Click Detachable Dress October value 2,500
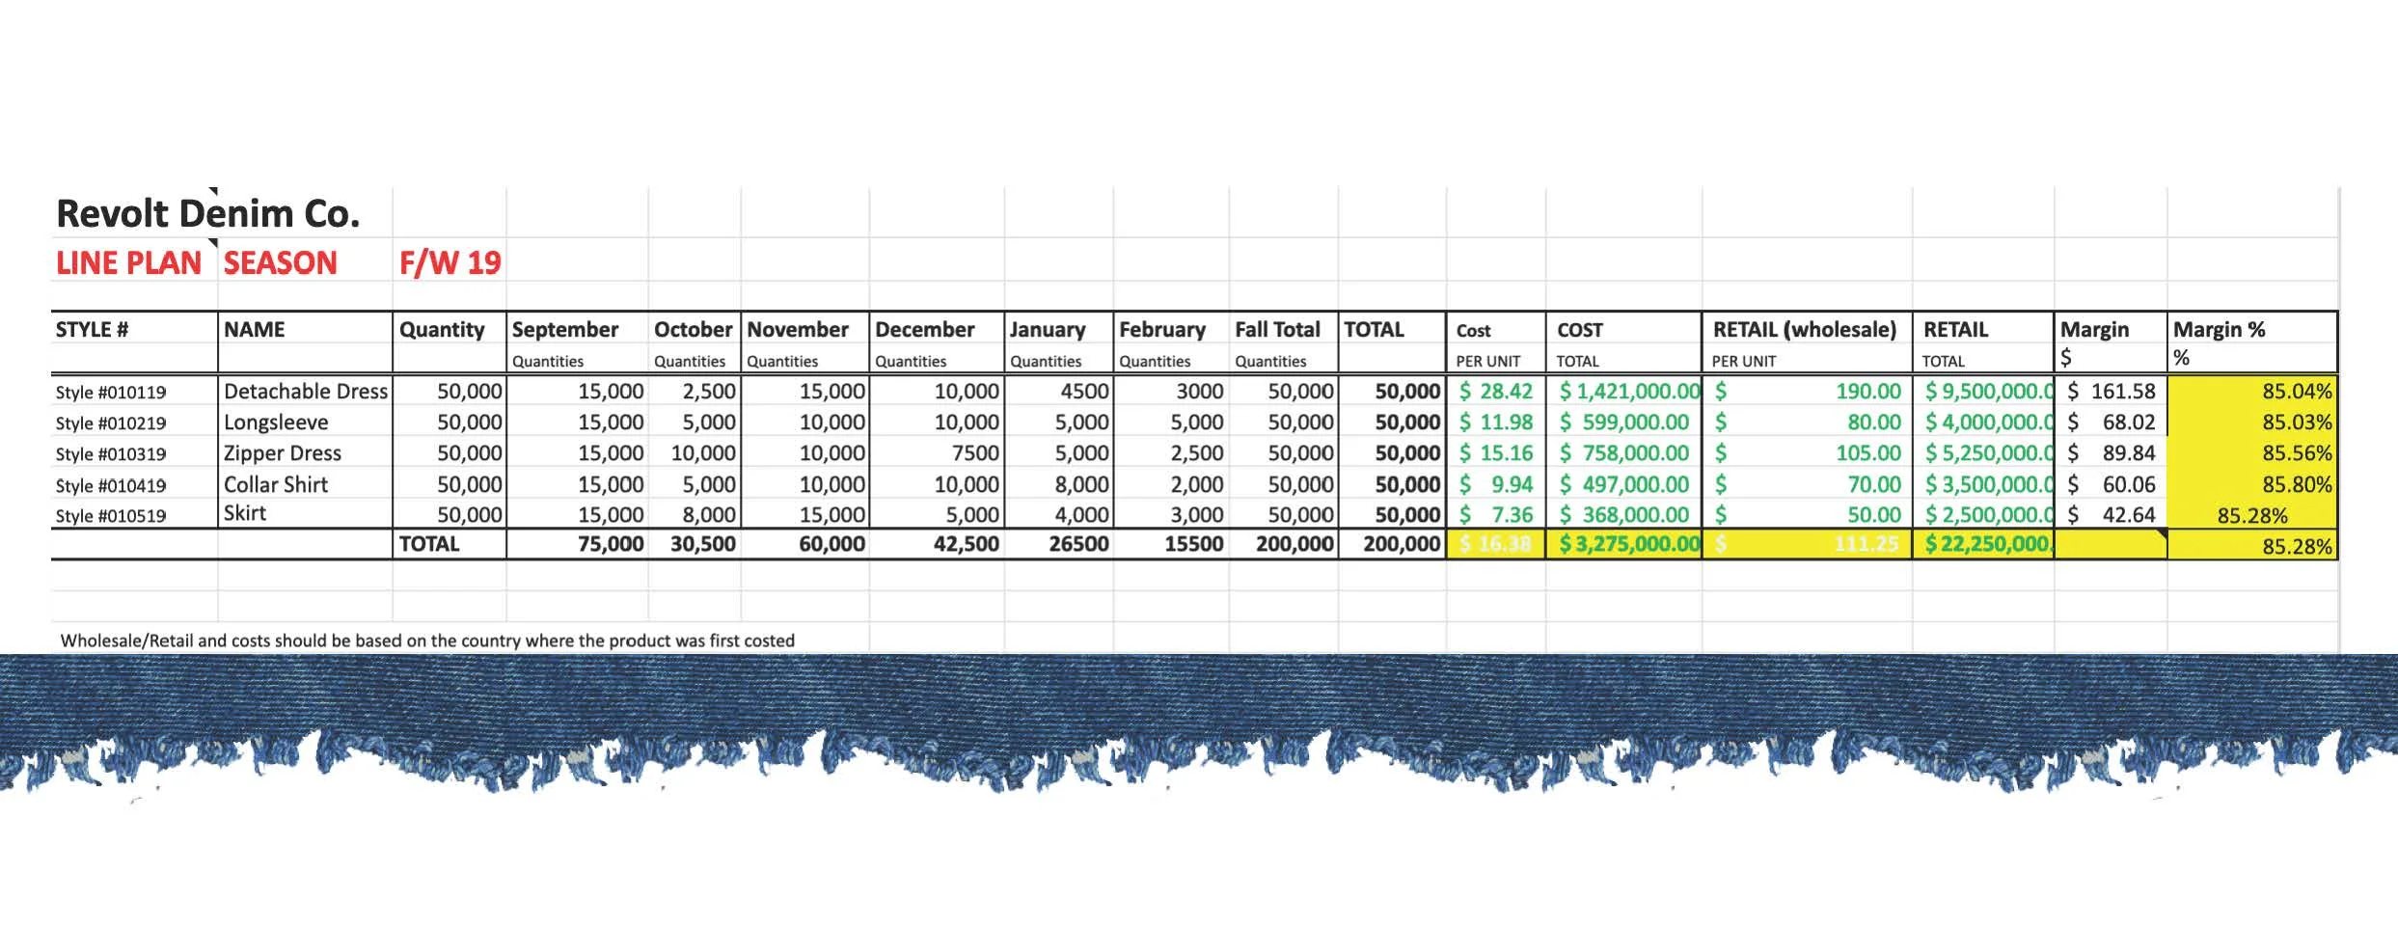 pyautogui.click(x=709, y=392)
